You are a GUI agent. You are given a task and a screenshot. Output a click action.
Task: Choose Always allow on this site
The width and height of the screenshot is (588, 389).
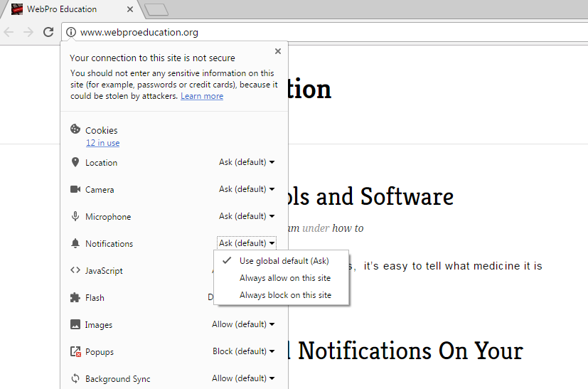[x=284, y=278]
